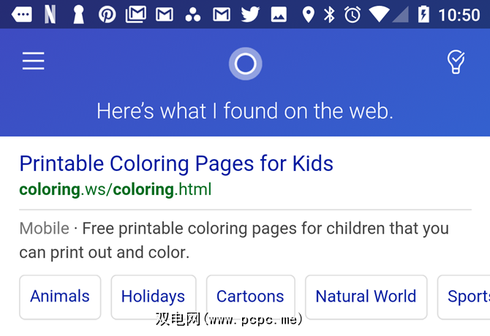The image size is (490, 336).
Task: Tap the Pinterest notification icon
Action: tap(108, 14)
